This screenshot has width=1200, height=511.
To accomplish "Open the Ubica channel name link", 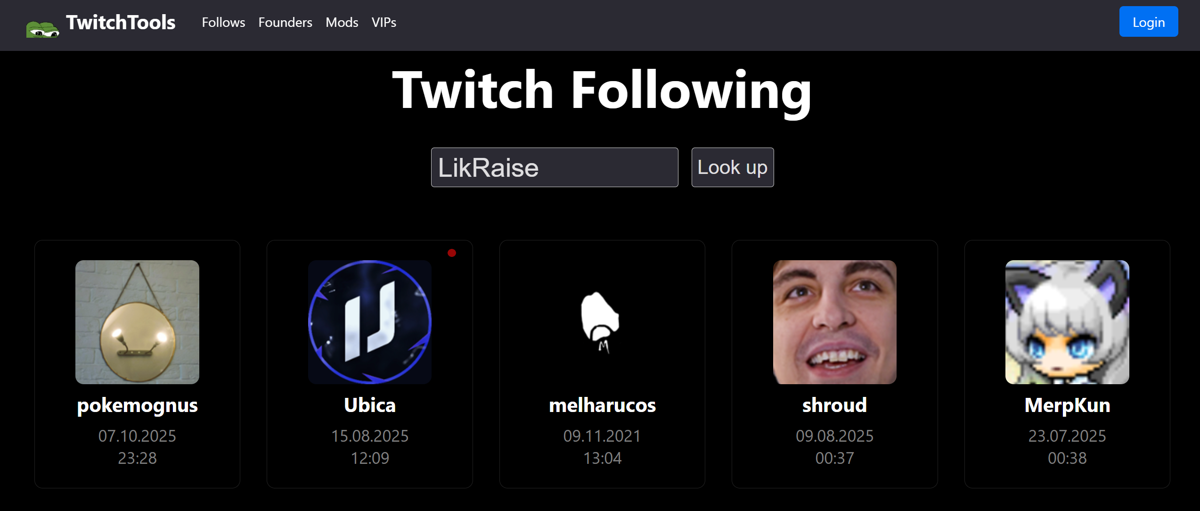I will pos(370,405).
